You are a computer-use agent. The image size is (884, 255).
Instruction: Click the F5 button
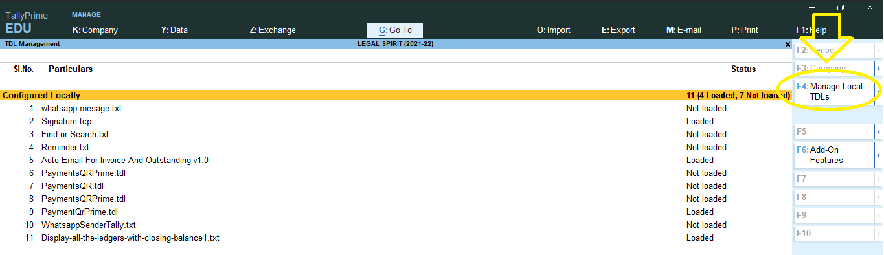834,131
